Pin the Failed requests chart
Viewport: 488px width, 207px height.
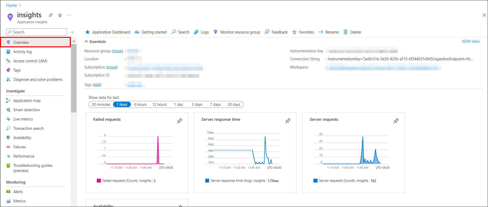[x=179, y=121]
